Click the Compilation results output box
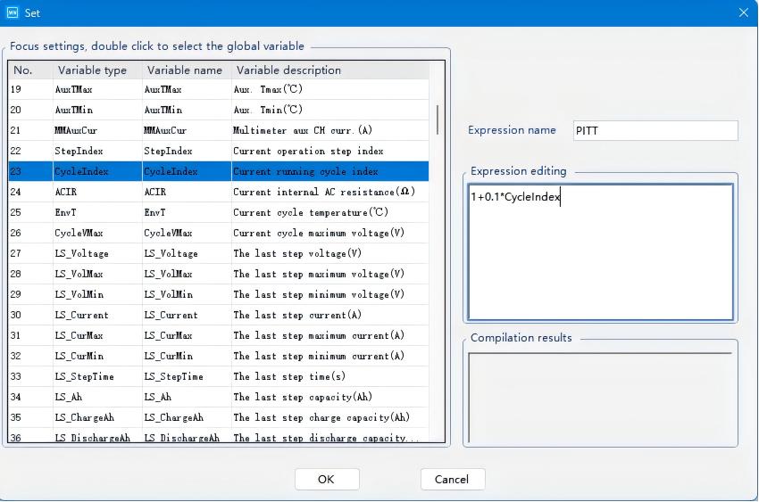Image resolution: width=759 pixels, height=502 pixels. [600, 397]
